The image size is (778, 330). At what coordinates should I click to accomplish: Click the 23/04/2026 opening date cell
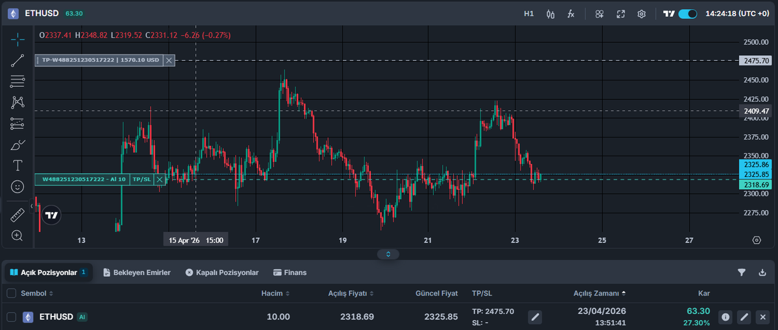(602, 311)
